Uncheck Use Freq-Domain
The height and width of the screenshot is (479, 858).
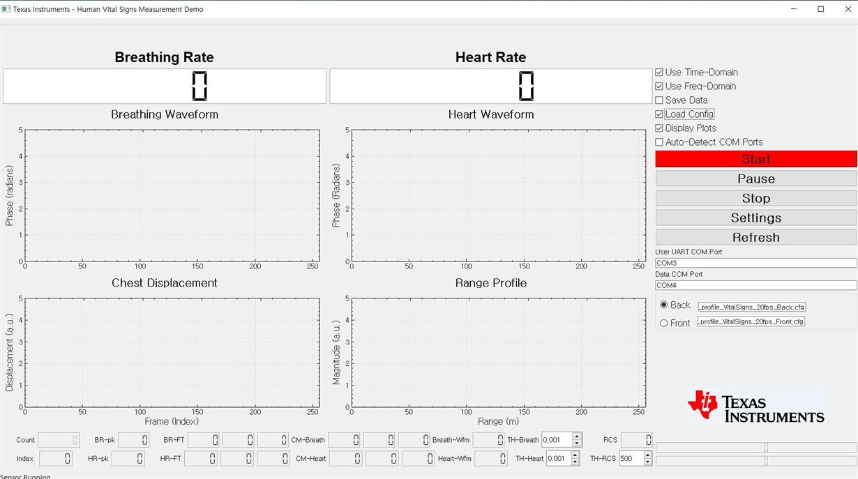pos(659,86)
